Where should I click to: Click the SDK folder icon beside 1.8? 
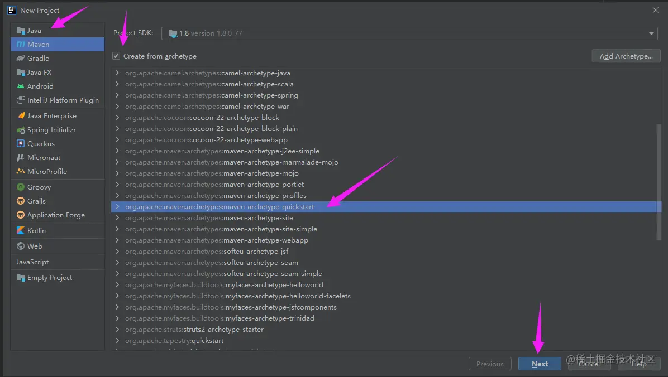(x=173, y=33)
